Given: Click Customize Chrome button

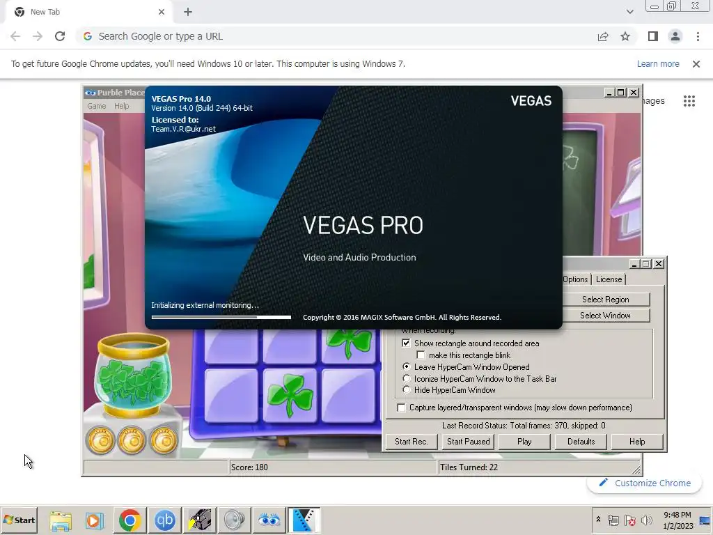Looking at the screenshot, I should tap(645, 483).
